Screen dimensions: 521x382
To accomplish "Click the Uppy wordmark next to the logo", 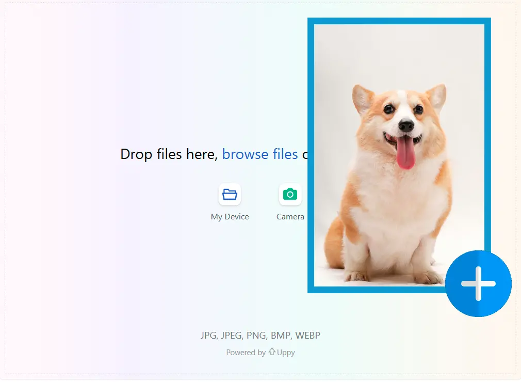I will click(285, 352).
